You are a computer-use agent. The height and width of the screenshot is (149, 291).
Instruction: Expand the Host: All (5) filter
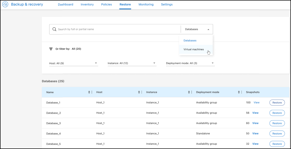coord(96,63)
